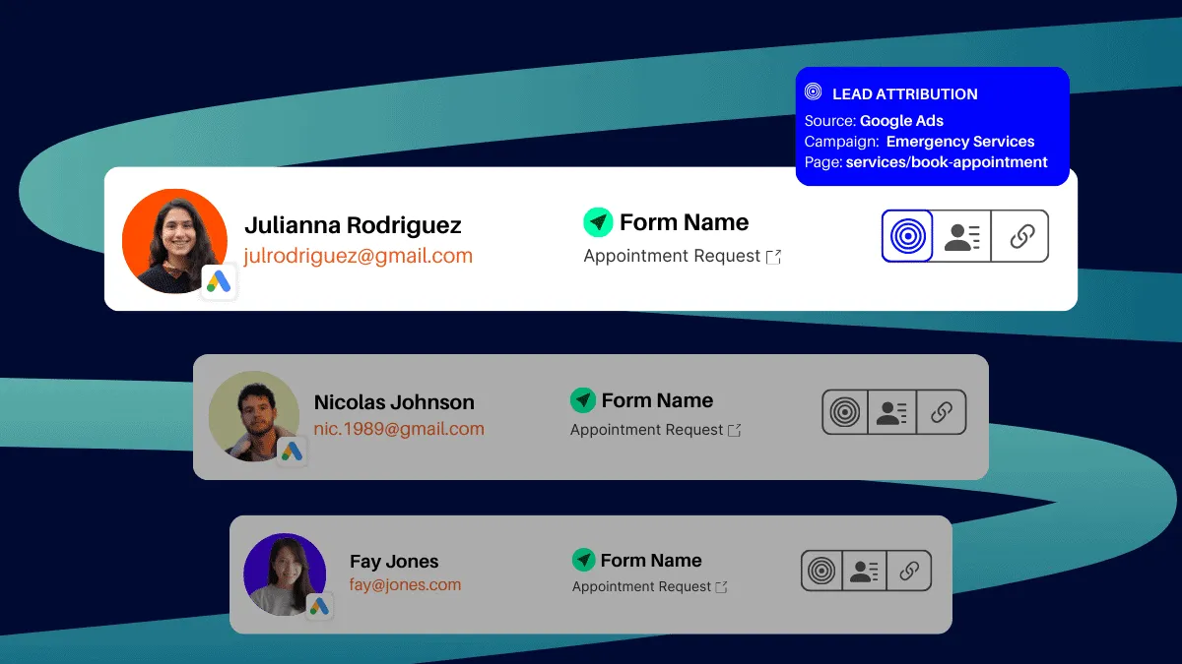Select Julianna Rodriguez's profile photo
The image size is (1182, 664).
[x=175, y=241]
